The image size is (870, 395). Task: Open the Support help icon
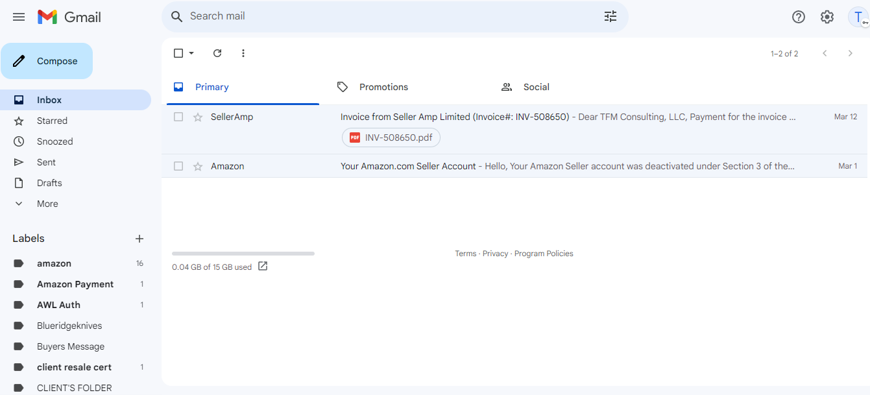coord(799,17)
